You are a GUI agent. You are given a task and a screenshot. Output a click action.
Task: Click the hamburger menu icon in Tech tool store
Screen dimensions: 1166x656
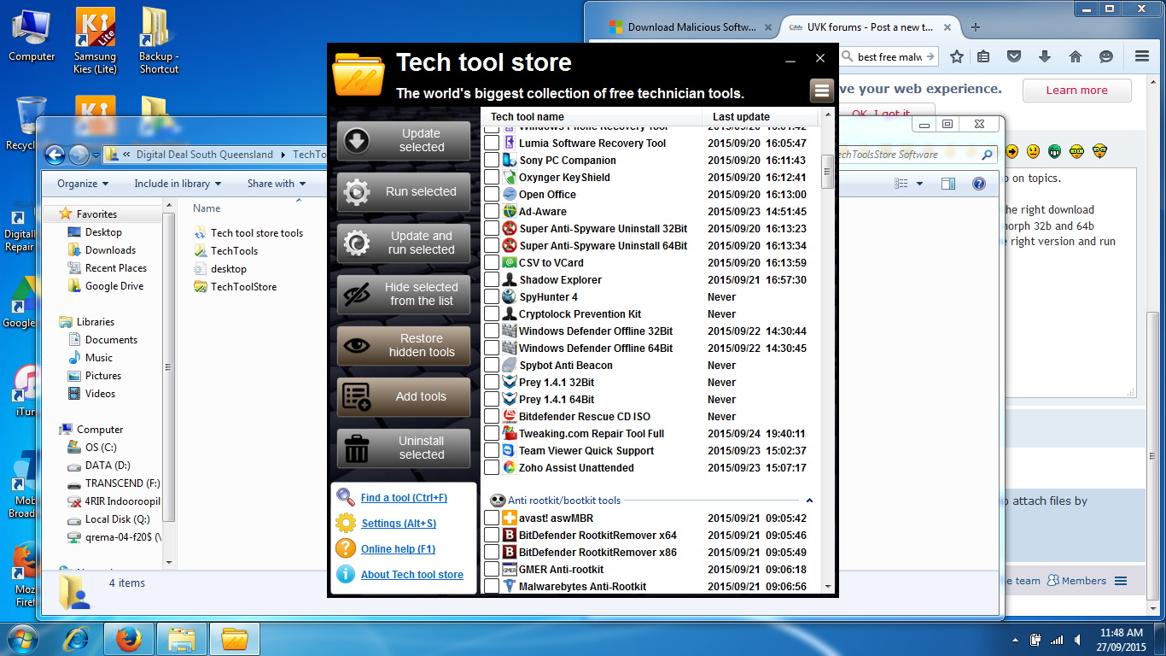click(x=821, y=91)
